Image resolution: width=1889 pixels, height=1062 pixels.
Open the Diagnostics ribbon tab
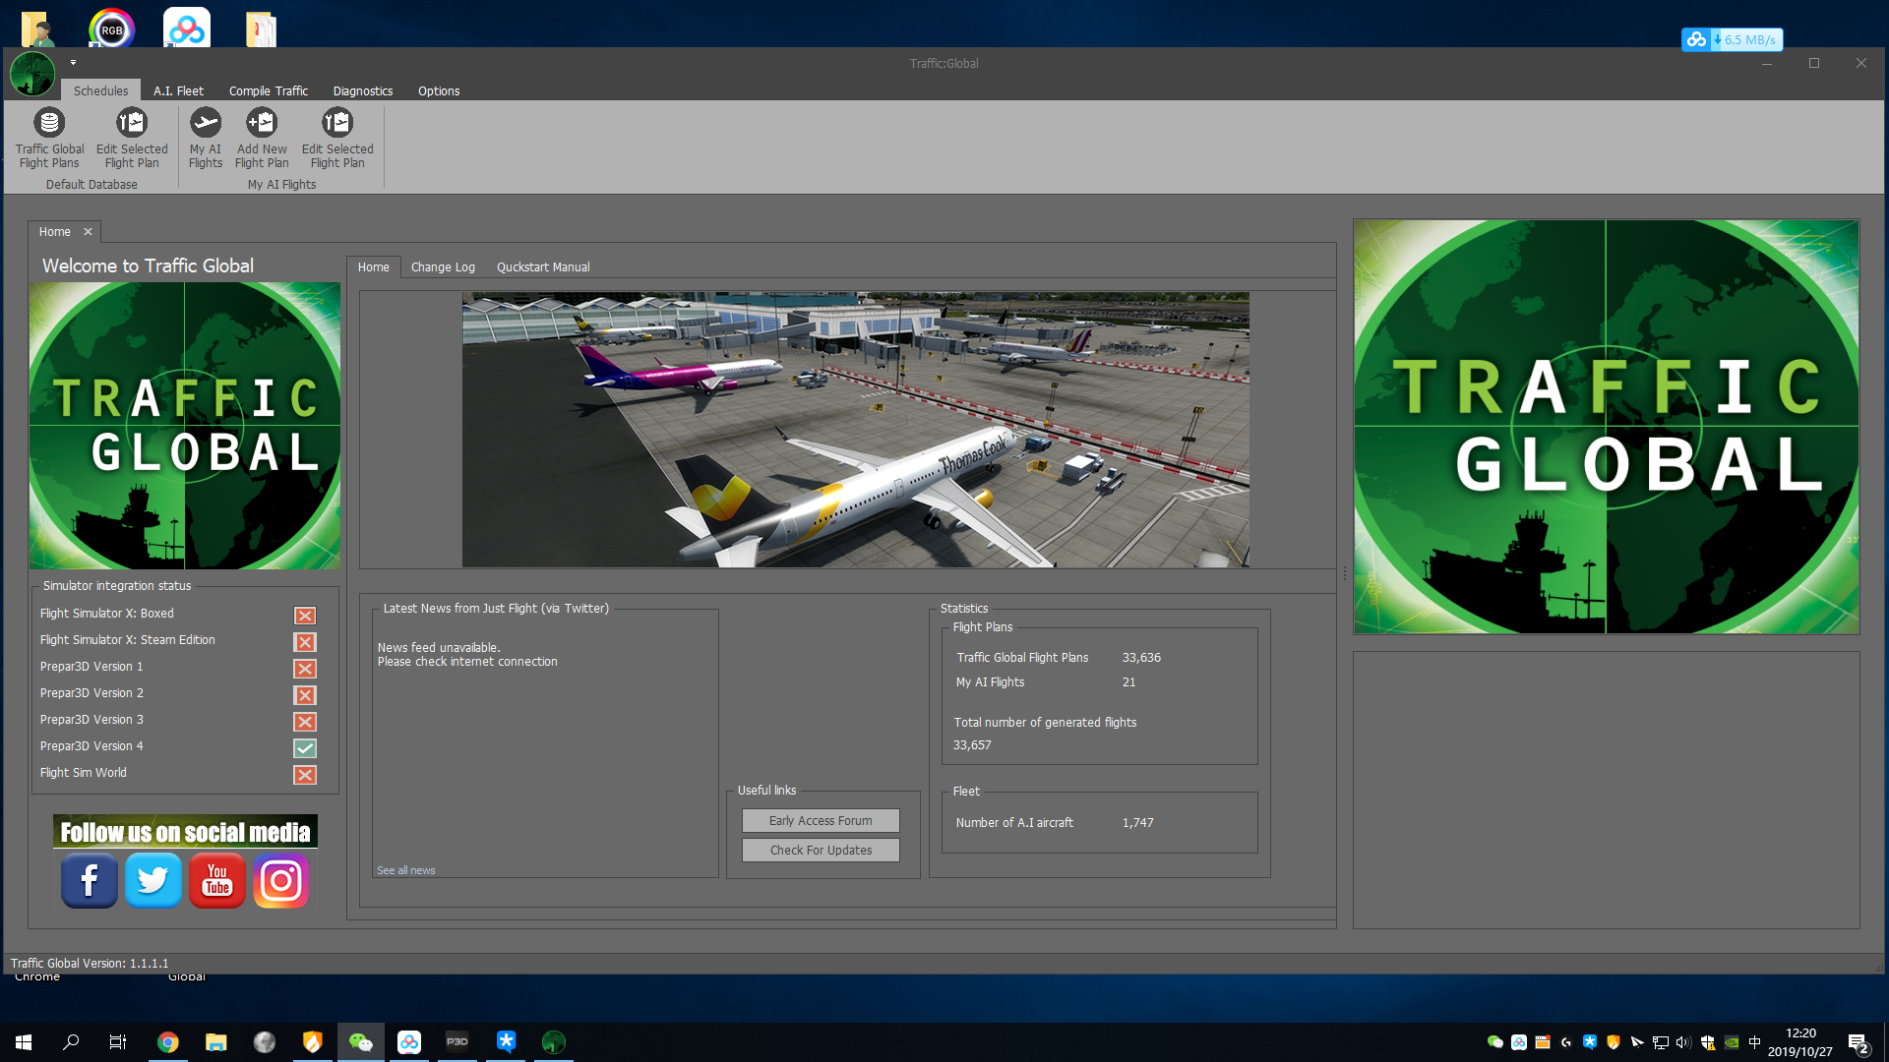(363, 90)
